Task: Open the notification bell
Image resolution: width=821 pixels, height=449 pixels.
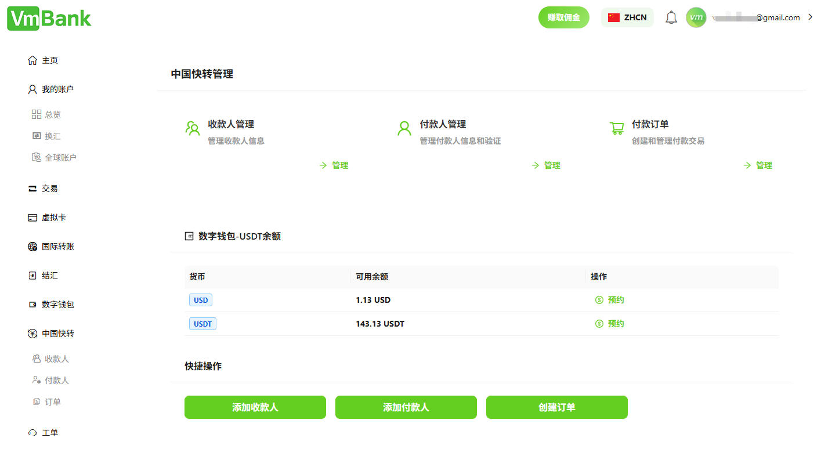Action: coord(671,17)
